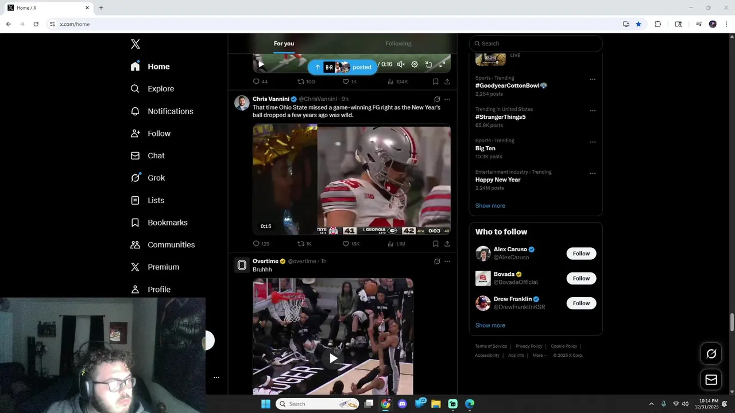Click the X logo in the sidebar
This screenshot has height=413, width=735.
136,44
